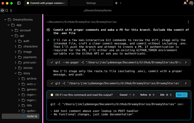This screenshot has height=123, width=194.
Task: Click the 'No functional changes' commit line
Action: 92,114
